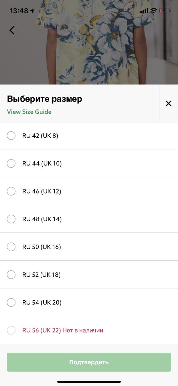The image size is (178, 386).
Task: Choose the RU 50 (UK 16) size
Action: 11,247
